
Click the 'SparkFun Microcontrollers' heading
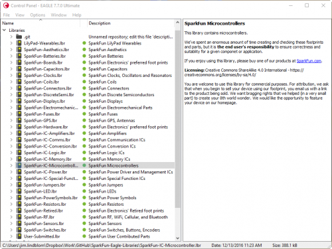coord(214,23)
